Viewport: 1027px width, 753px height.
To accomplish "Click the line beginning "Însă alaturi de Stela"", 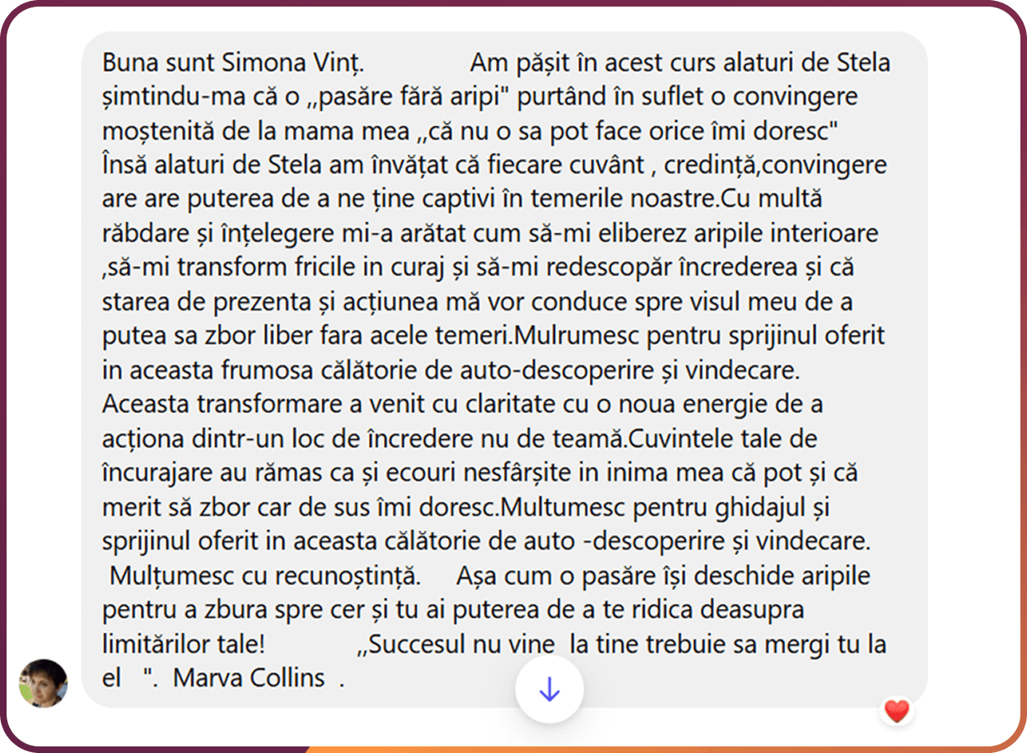I will coord(494,165).
